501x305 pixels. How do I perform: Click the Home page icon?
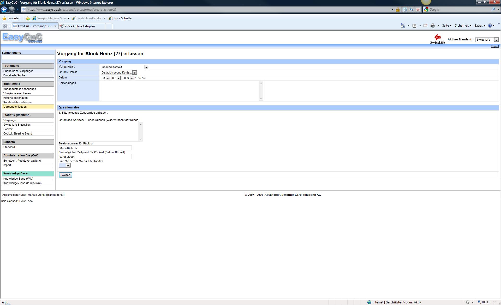click(403, 26)
